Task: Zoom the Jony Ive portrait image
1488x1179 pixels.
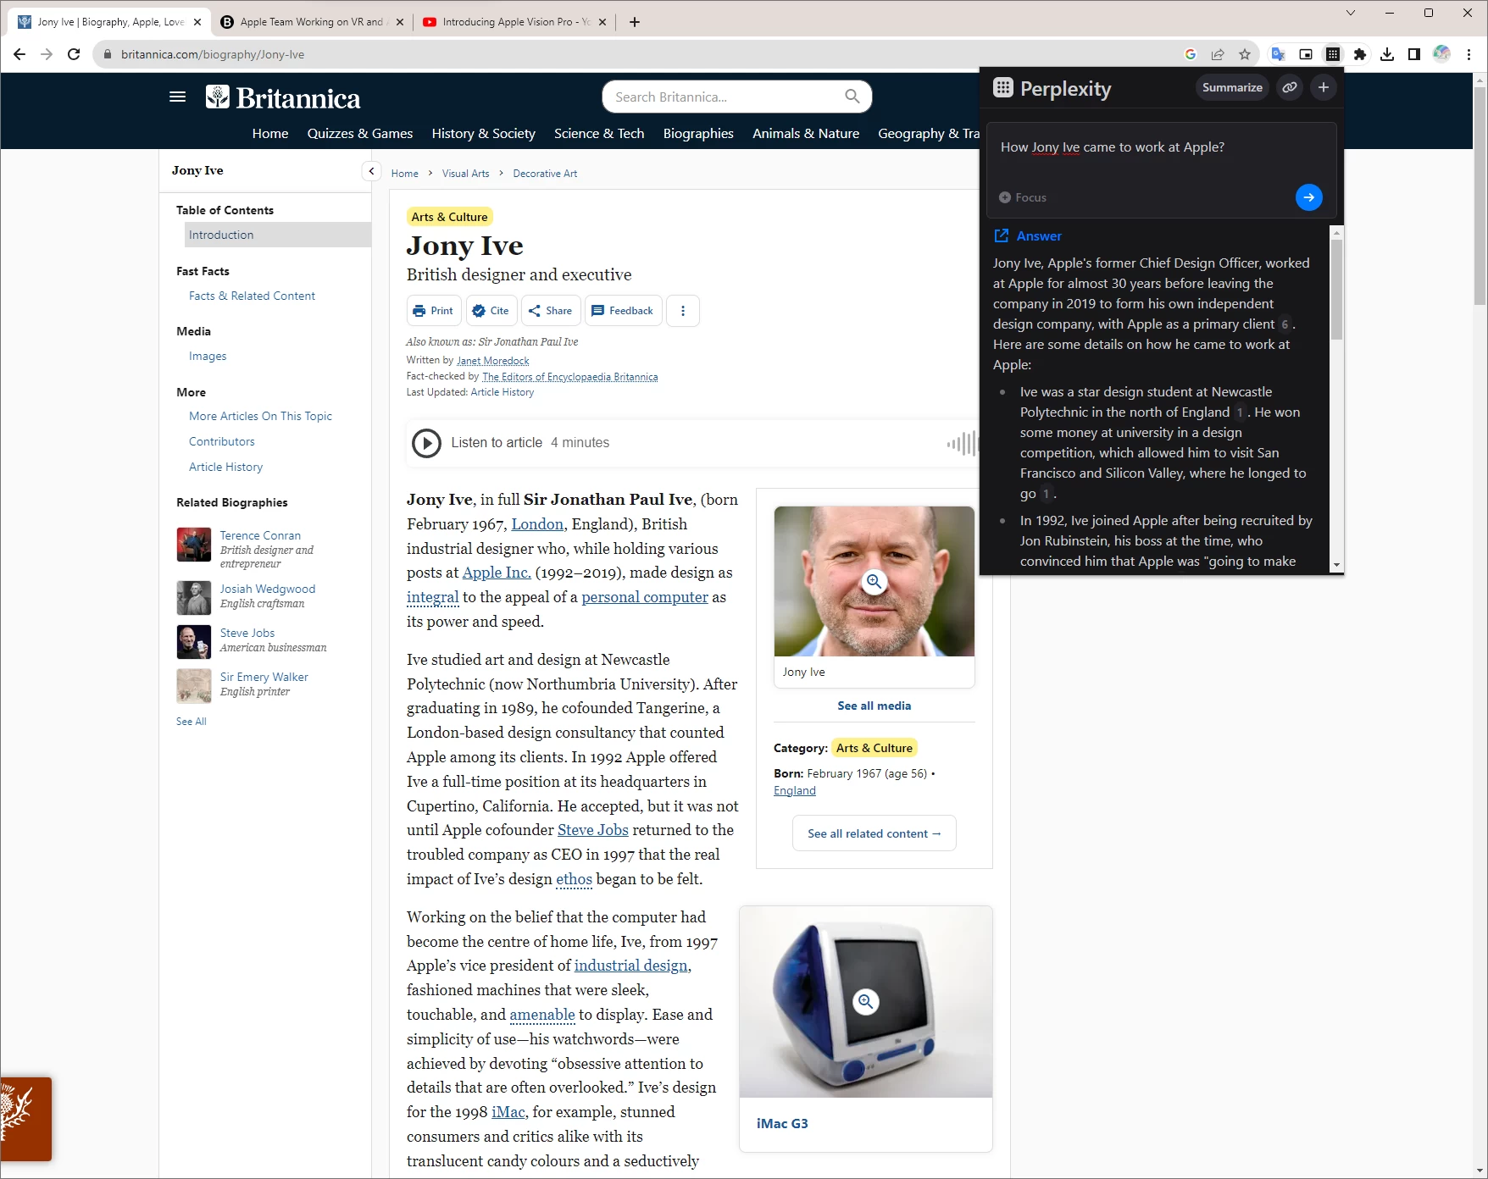Action: point(874,582)
